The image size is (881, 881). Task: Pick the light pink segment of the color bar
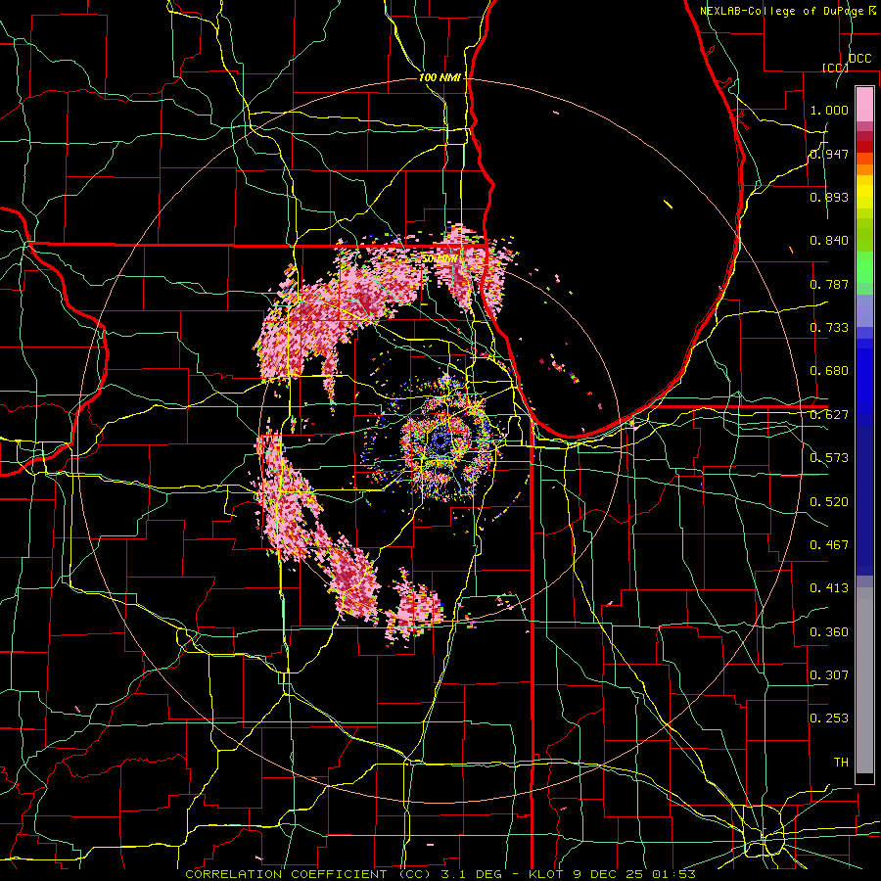tap(864, 104)
